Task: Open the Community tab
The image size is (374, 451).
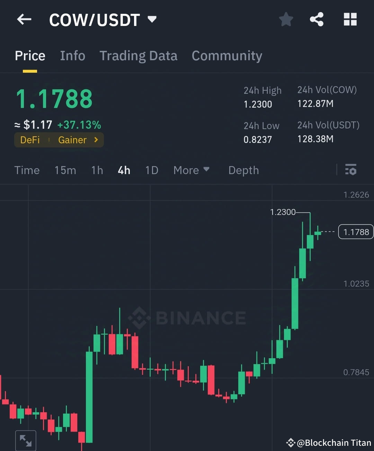Action: click(x=227, y=55)
